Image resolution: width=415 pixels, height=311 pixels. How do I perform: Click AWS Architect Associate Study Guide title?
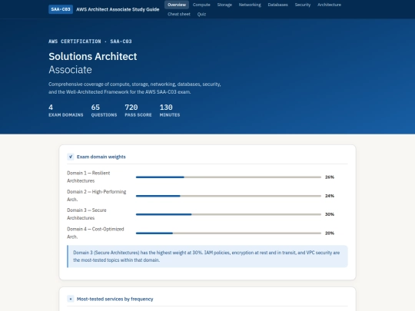118,9
